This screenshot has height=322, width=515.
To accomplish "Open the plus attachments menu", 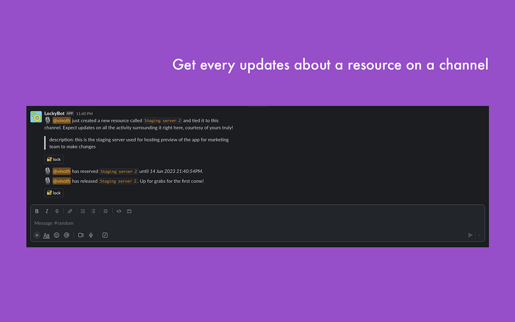I will tap(37, 235).
